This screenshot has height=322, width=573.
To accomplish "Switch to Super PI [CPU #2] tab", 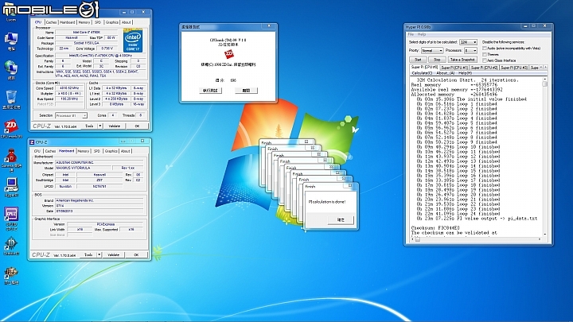I will click(x=484, y=68).
